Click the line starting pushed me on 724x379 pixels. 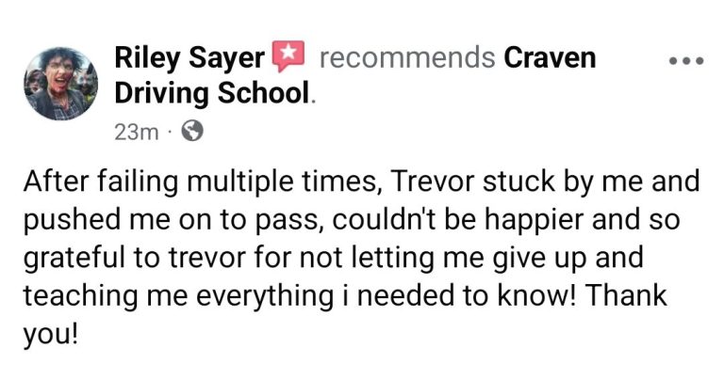[352, 220]
